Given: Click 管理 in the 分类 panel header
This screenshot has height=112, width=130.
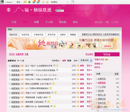Looking at the screenshot, I should click(116, 74).
